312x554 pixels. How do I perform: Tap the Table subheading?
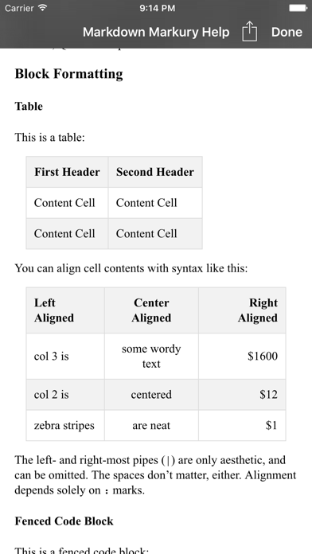(29, 107)
